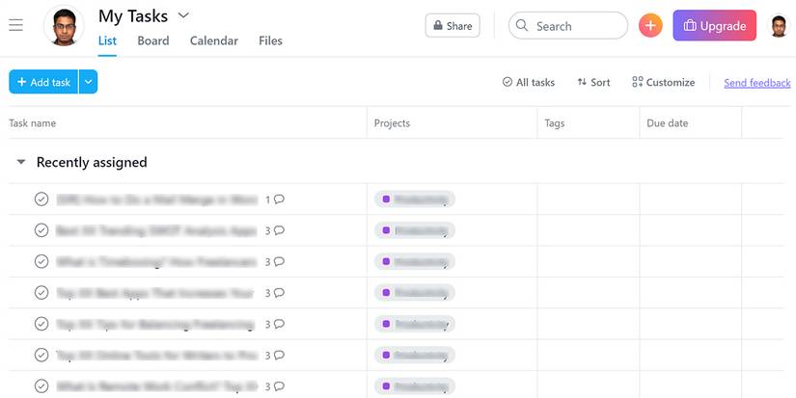The image size is (796, 398).
Task: Toggle completion on the last visible task
Action: pos(41,386)
